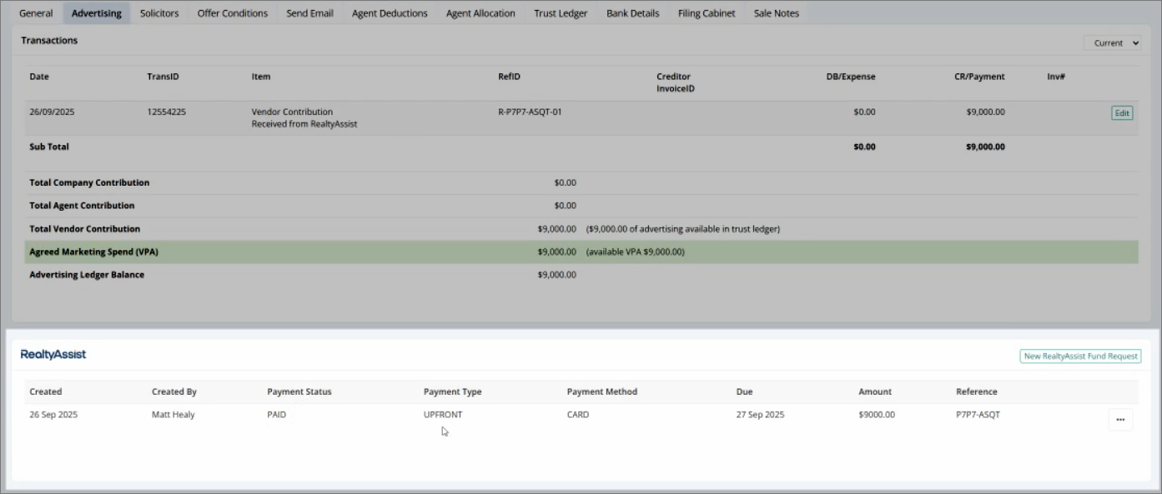Click the PAID payment status
The height and width of the screenshot is (494, 1162).
tap(276, 414)
